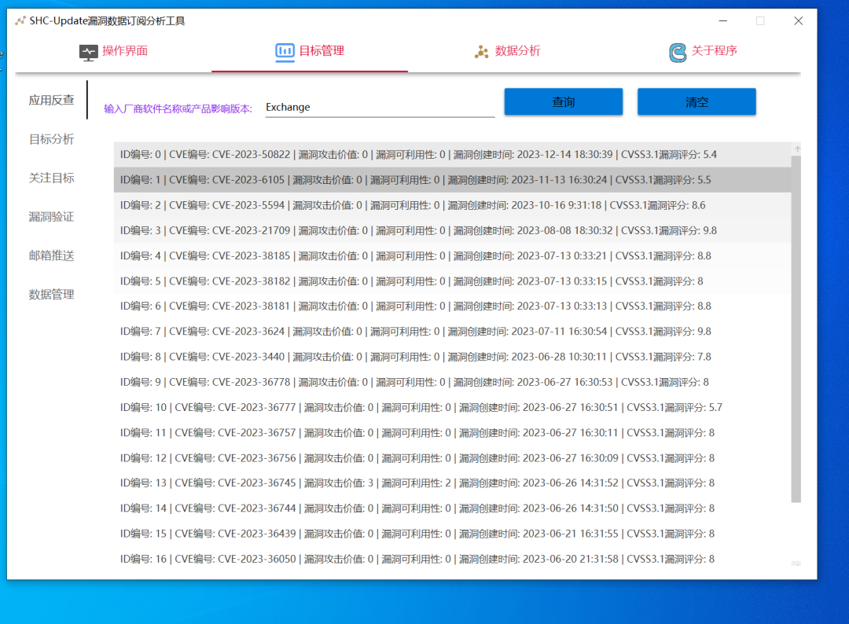This screenshot has height=624, width=849.
Task: Click the molecule icon beside 数据分析
Action: (481, 51)
